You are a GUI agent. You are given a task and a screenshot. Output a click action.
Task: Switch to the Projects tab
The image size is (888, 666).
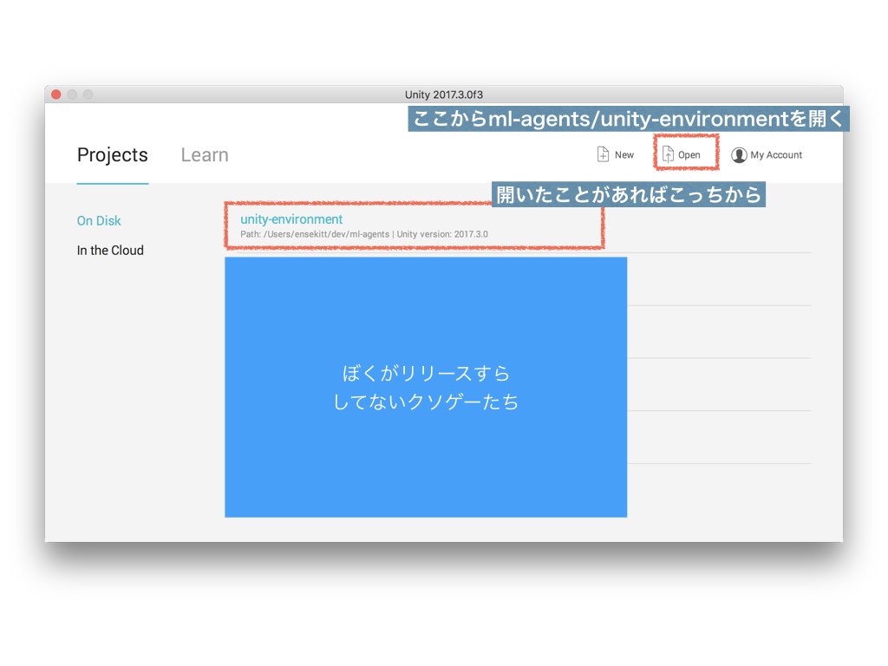pyautogui.click(x=112, y=154)
